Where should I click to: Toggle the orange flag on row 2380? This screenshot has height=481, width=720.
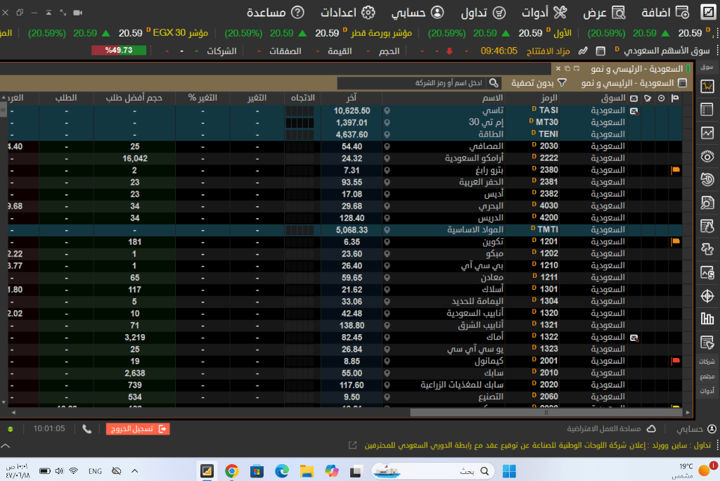pos(676,170)
